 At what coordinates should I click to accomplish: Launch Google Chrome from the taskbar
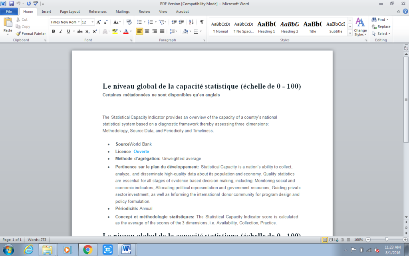coord(87,250)
